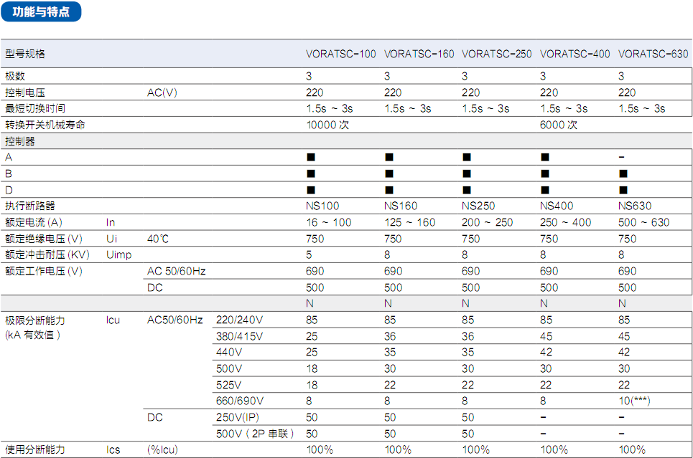Click the 最短切换时间 row label
The image size is (693, 458).
35,108
